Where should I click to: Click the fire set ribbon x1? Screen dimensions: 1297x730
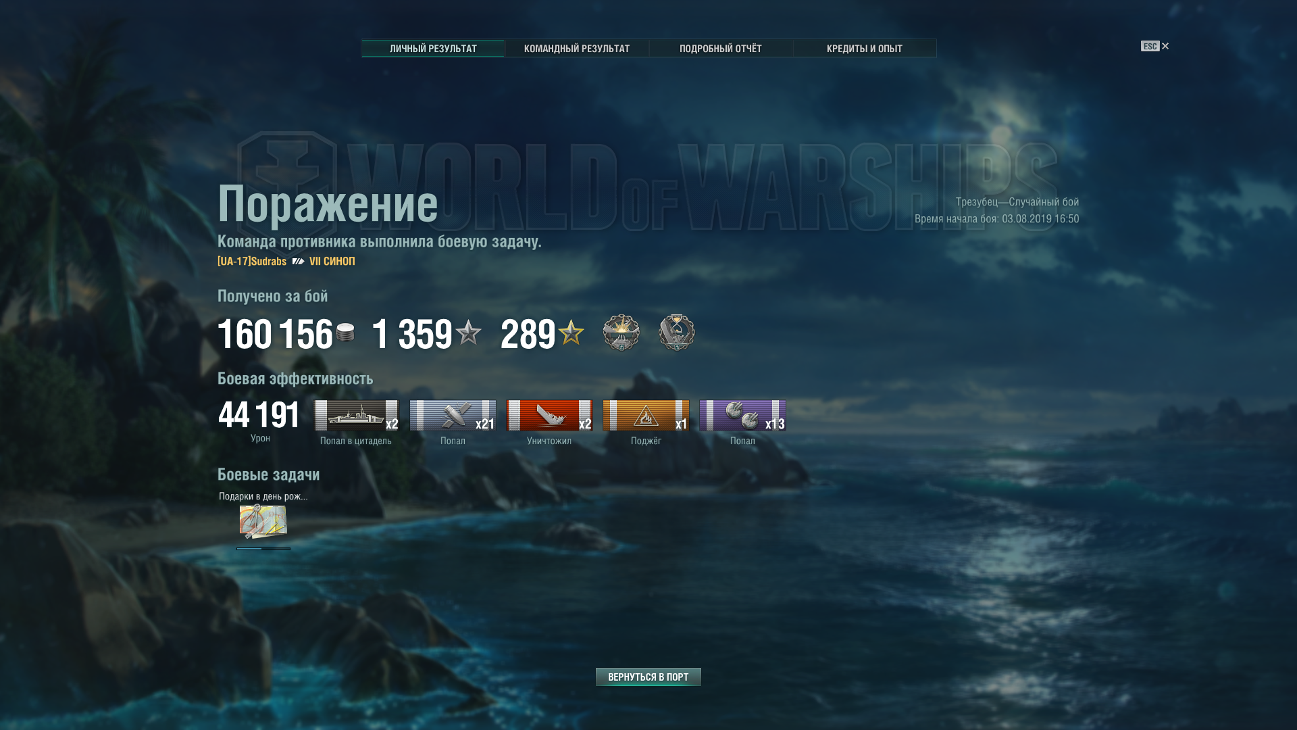646,415
